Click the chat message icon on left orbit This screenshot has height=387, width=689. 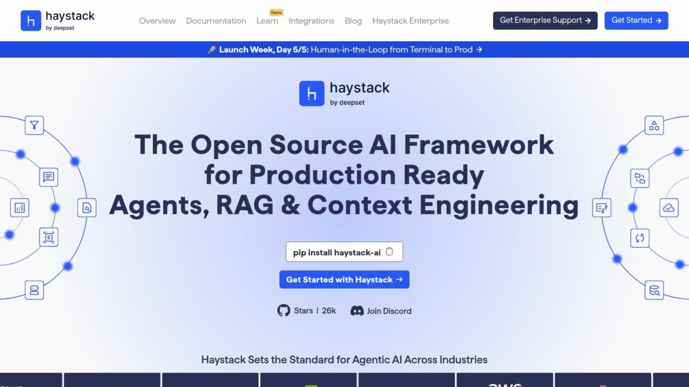click(49, 177)
